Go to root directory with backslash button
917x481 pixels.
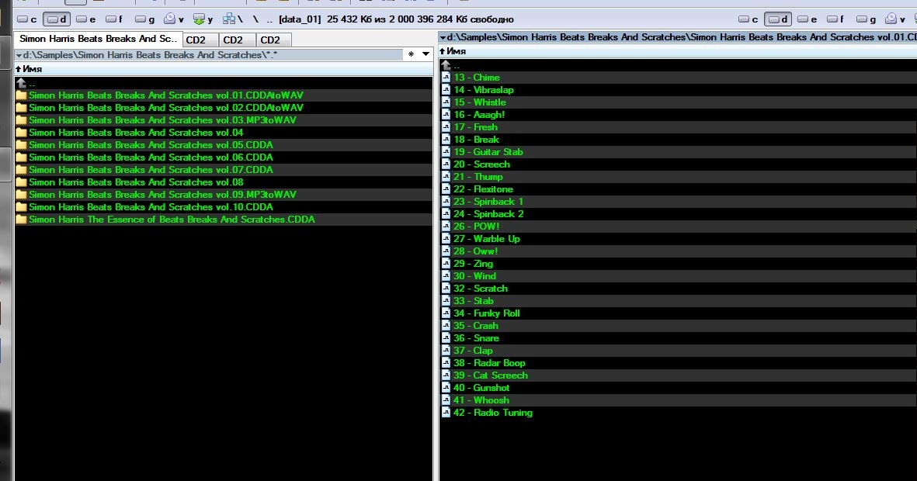point(255,19)
